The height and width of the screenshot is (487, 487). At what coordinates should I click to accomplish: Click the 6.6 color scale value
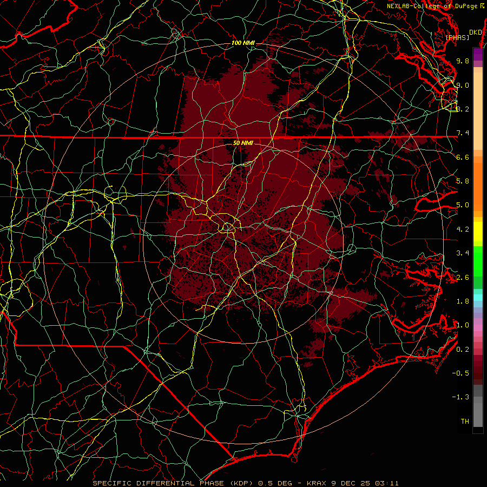[x=463, y=157]
